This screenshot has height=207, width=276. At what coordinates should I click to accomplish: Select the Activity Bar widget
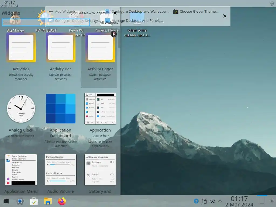61,58
